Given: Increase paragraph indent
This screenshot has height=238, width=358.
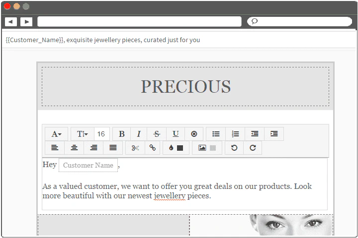Looking at the screenshot, I should tap(274, 134).
